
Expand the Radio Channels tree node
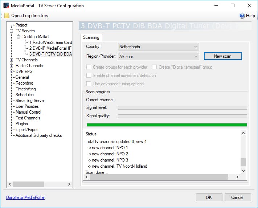pos(11,66)
